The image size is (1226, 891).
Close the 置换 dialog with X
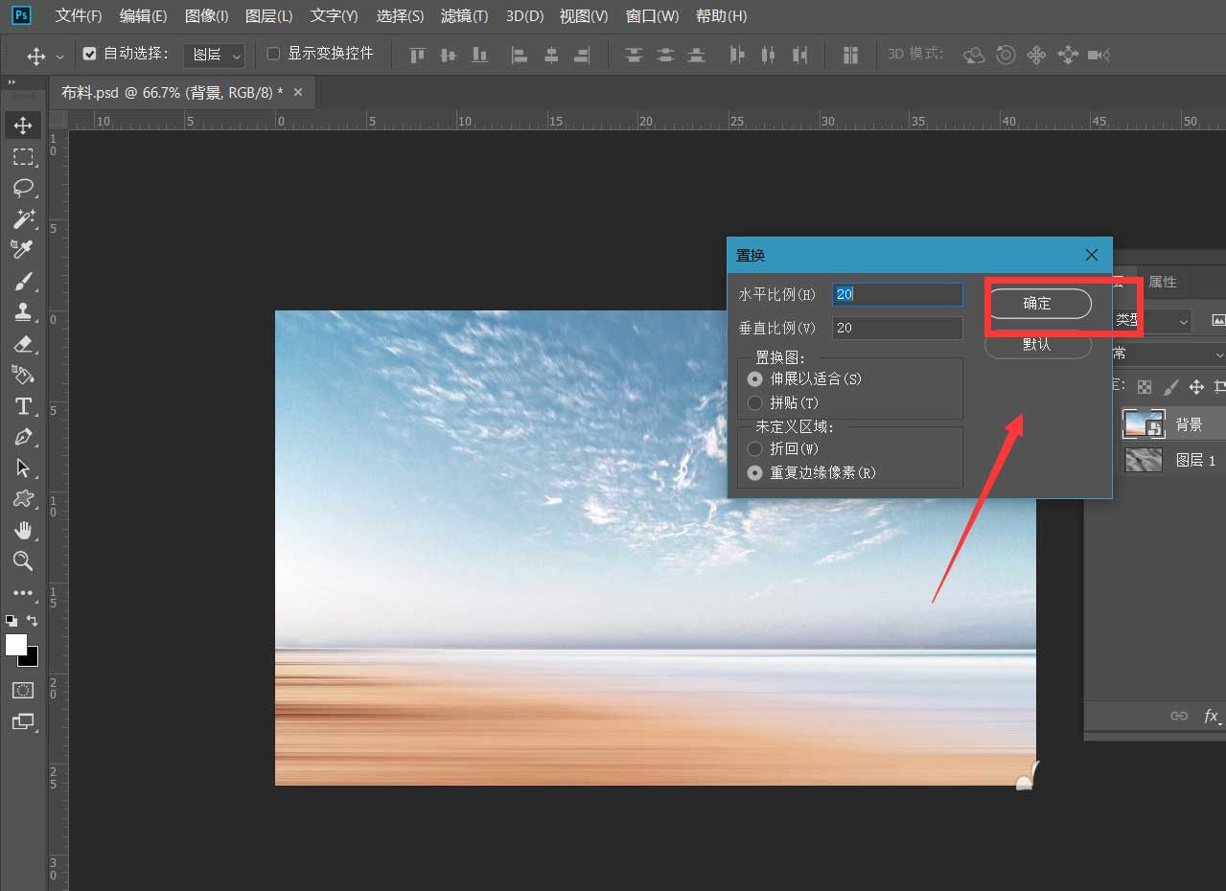(1092, 255)
